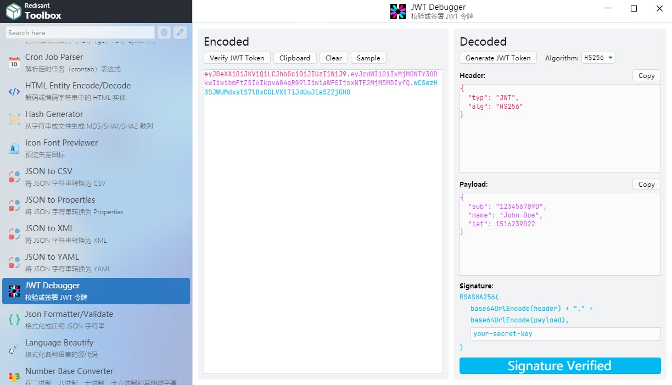
Task: Select the HTML Entity Encode/Decode icon
Action: point(14,91)
